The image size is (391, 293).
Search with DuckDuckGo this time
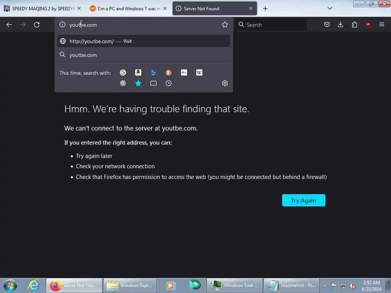[168, 72]
